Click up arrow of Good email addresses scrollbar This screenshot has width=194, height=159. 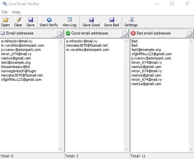click(x=126, y=41)
